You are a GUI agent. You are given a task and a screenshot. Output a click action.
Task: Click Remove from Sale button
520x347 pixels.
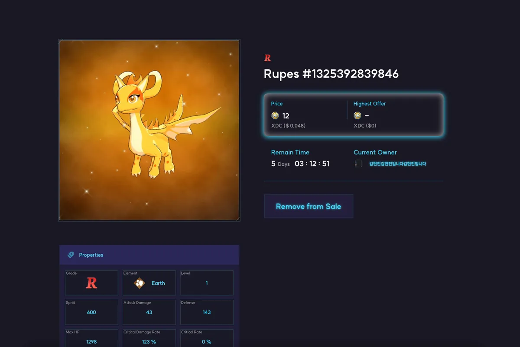point(309,206)
